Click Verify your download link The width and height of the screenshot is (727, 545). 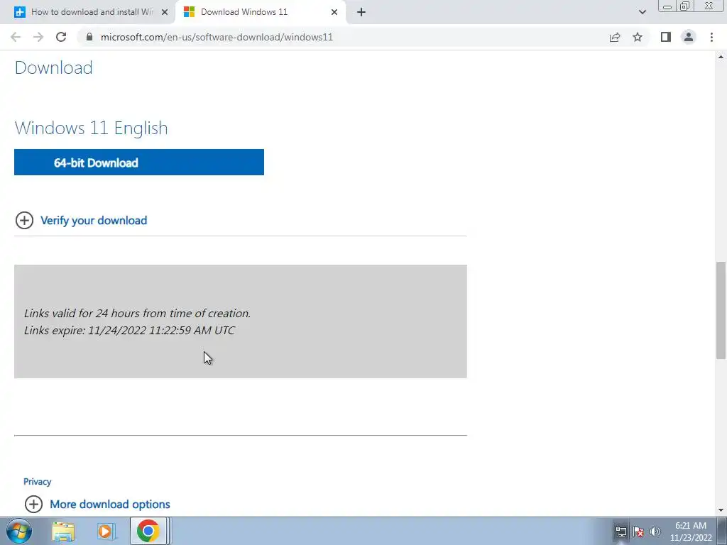tap(94, 221)
